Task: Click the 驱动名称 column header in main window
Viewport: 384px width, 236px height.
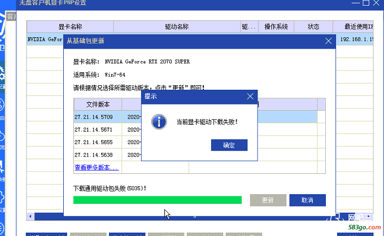Action: point(177,27)
